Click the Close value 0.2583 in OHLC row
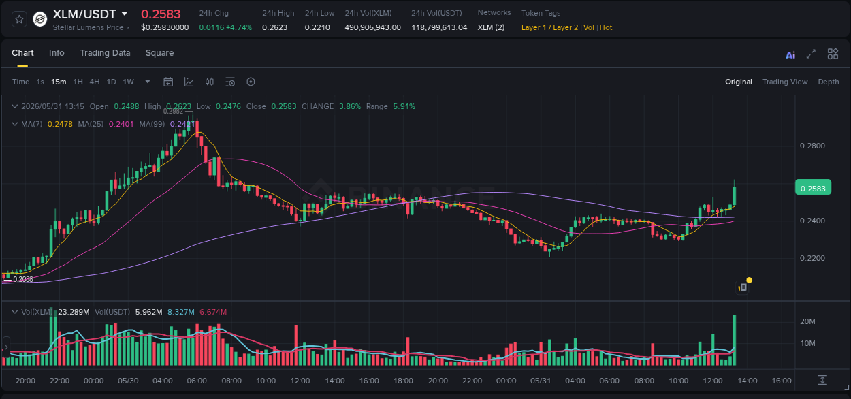851x399 pixels. coord(284,106)
